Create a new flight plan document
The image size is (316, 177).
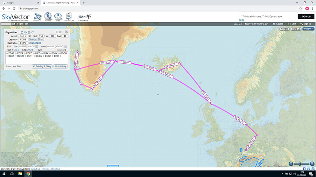(x=22, y=32)
